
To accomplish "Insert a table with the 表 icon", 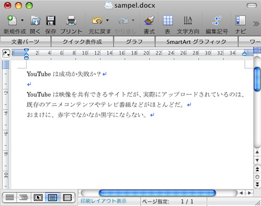I will 168,20.
